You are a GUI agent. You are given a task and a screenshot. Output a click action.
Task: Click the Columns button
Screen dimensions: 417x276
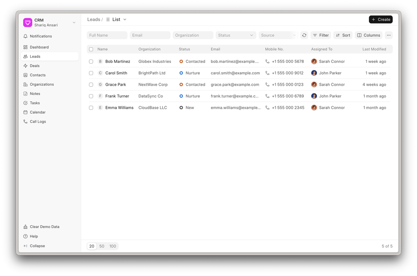click(x=369, y=35)
